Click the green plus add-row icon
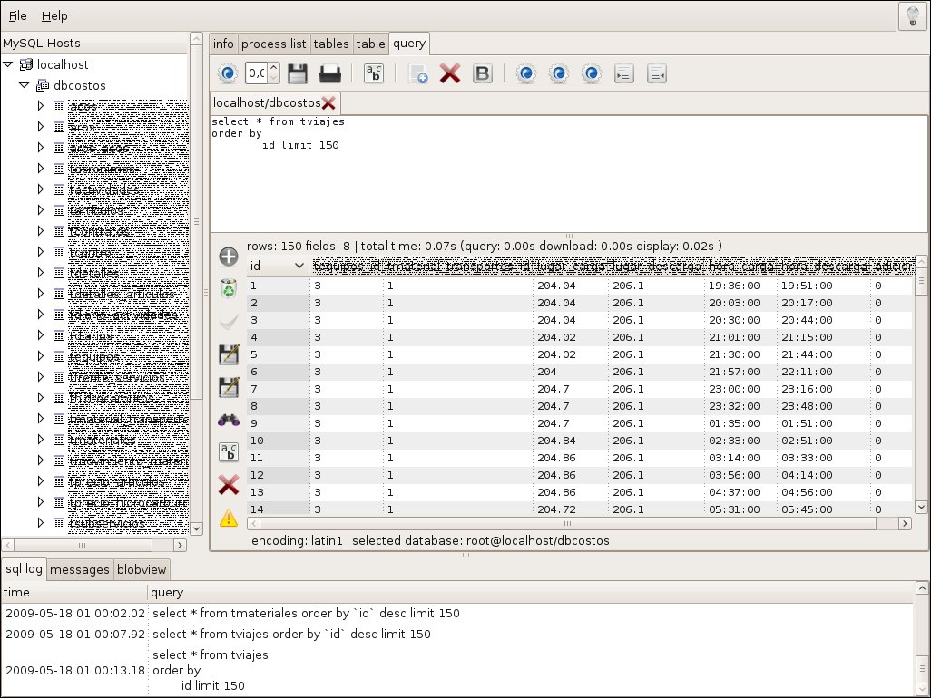The height and width of the screenshot is (698, 931). click(229, 257)
